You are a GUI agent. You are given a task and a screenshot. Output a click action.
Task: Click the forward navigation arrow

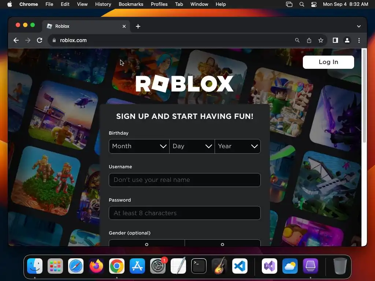[x=28, y=40]
